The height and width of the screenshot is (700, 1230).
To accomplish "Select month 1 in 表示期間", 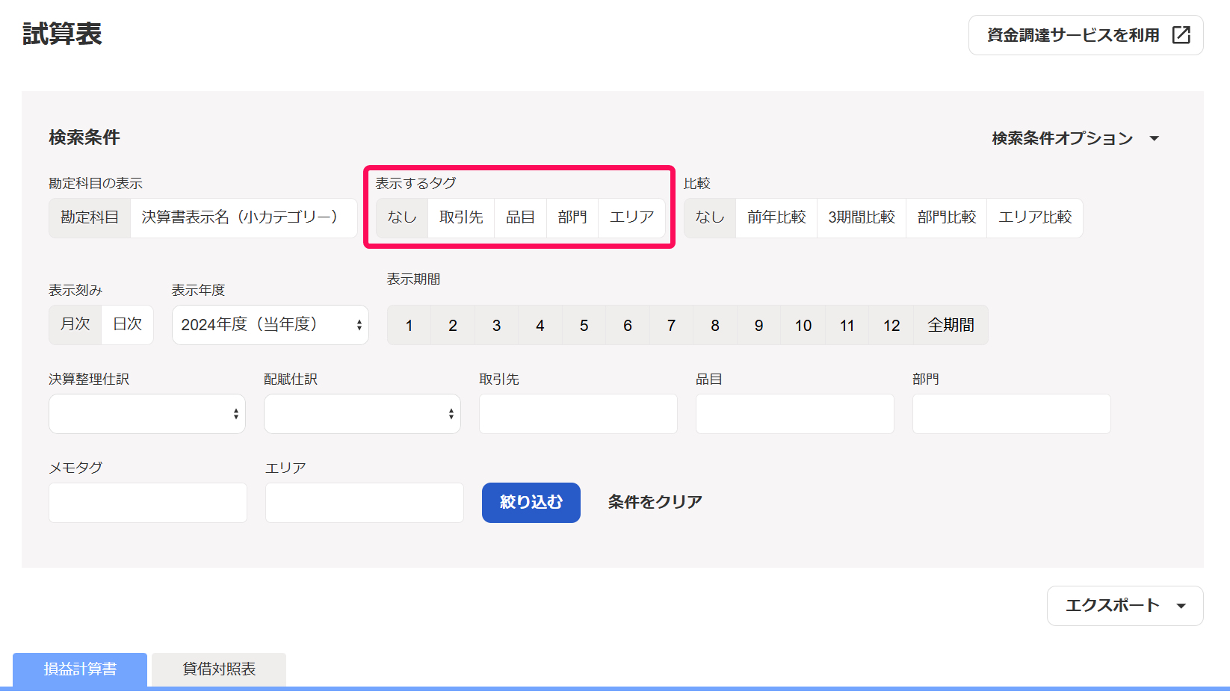I will 409,325.
